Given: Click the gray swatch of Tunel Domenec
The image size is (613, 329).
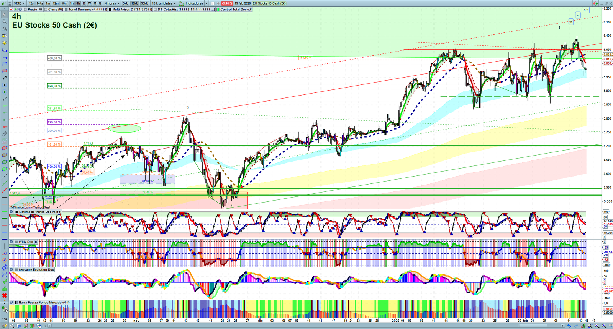Looking at the screenshot, I should point(66,9).
